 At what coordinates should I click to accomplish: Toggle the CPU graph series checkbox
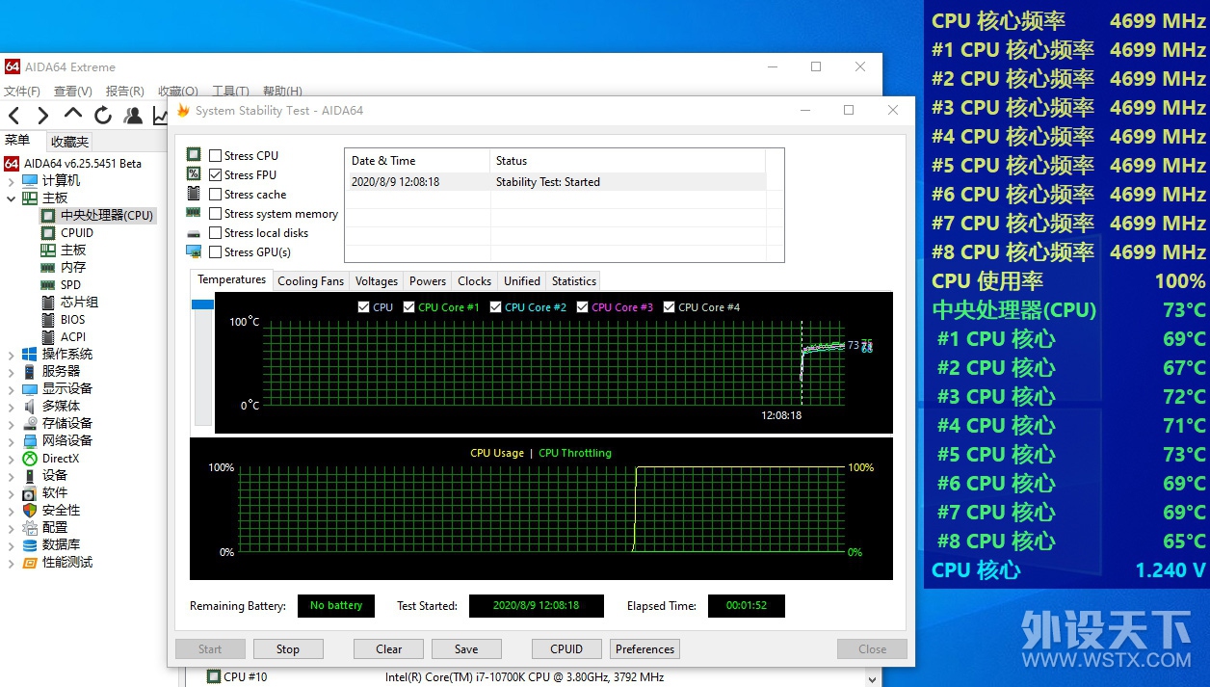click(x=363, y=306)
